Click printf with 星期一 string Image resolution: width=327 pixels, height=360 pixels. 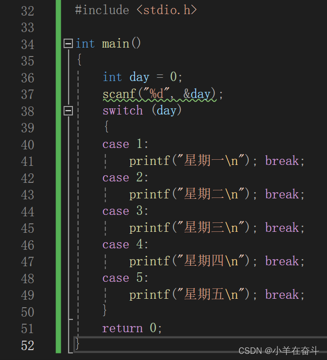coord(193,161)
